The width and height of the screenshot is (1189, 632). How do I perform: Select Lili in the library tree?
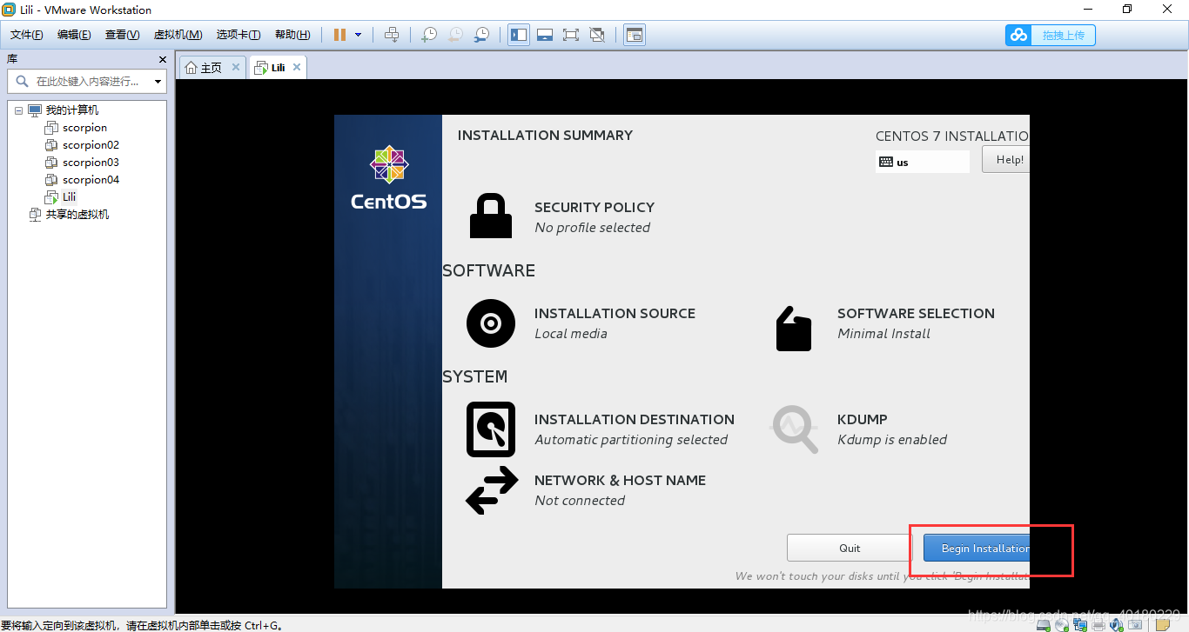click(x=69, y=197)
